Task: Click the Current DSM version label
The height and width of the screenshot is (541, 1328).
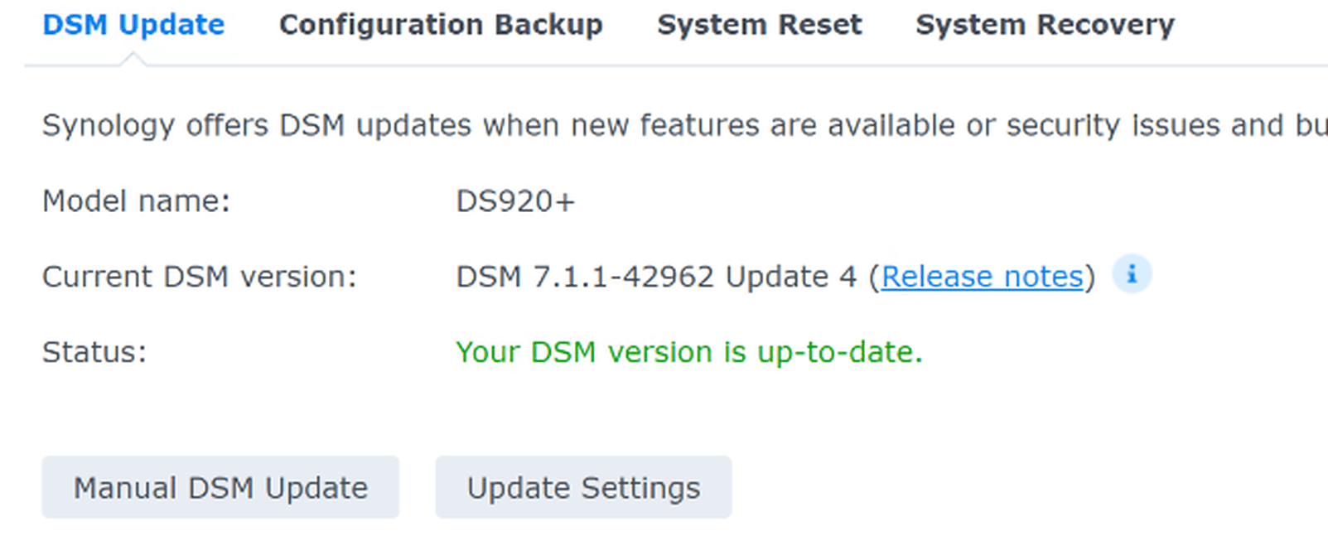Action: pos(199,277)
